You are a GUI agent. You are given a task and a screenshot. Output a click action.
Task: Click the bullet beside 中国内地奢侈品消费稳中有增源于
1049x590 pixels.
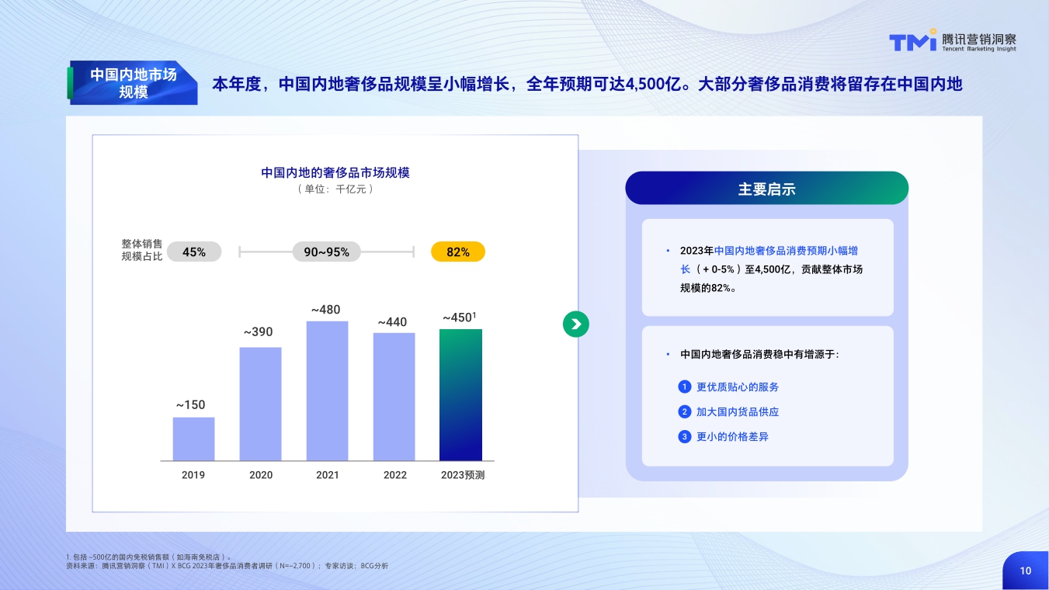(666, 354)
